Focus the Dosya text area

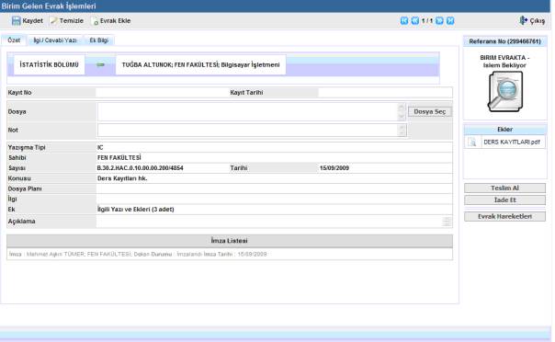pos(247,112)
